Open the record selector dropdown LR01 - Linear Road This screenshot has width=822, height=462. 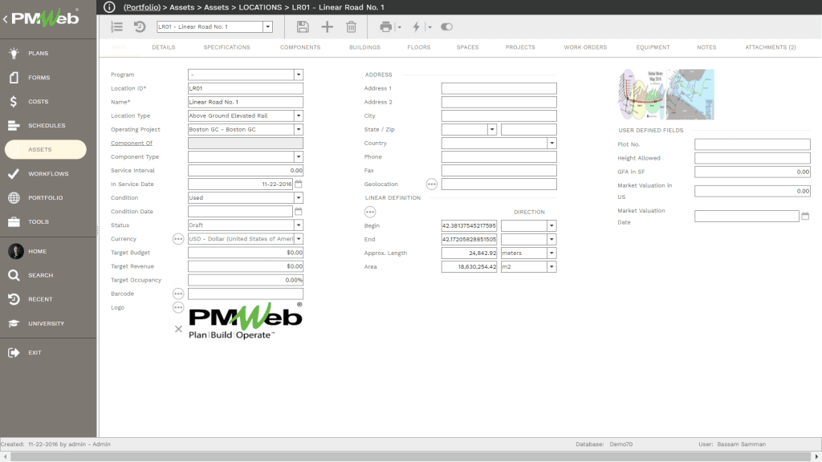(x=267, y=26)
